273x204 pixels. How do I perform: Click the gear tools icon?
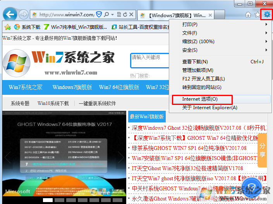click(267, 14)
